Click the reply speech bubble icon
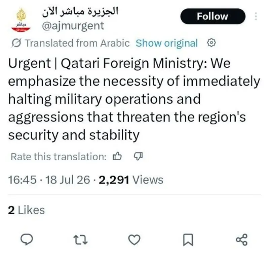The height and width of the screenshot is (257, 269). coord(27,239)
